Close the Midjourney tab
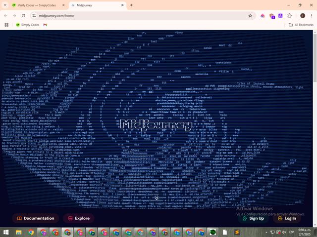The image size is (317, 237). [122, 5]
